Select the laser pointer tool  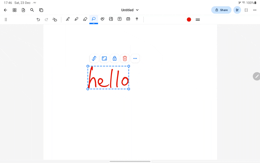(137, 19)
